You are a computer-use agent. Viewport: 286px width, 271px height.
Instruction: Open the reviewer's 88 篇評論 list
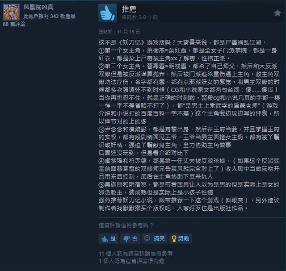point(14,24)
